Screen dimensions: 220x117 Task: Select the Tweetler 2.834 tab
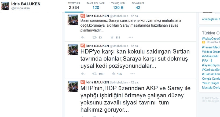(x=74, y=6)
